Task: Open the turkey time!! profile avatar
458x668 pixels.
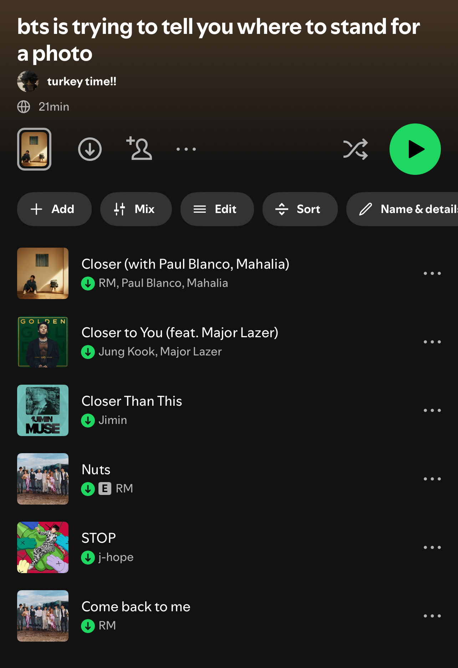Action: pos(28,81)
